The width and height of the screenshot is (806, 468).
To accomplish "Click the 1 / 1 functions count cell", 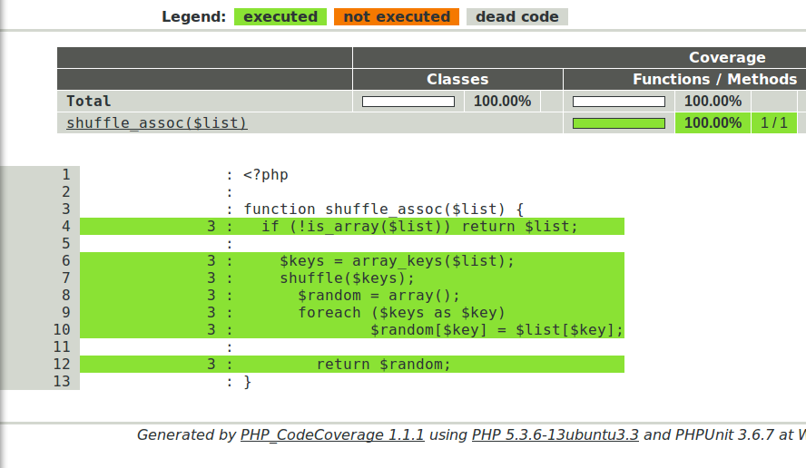I will (x=773, y=122).
